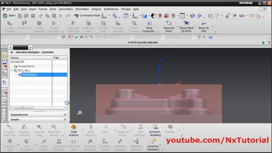This screenshot has height=153, width=272.
Task: Collapse the MCS_MILL tree node
Action: [x=11, y=71]
